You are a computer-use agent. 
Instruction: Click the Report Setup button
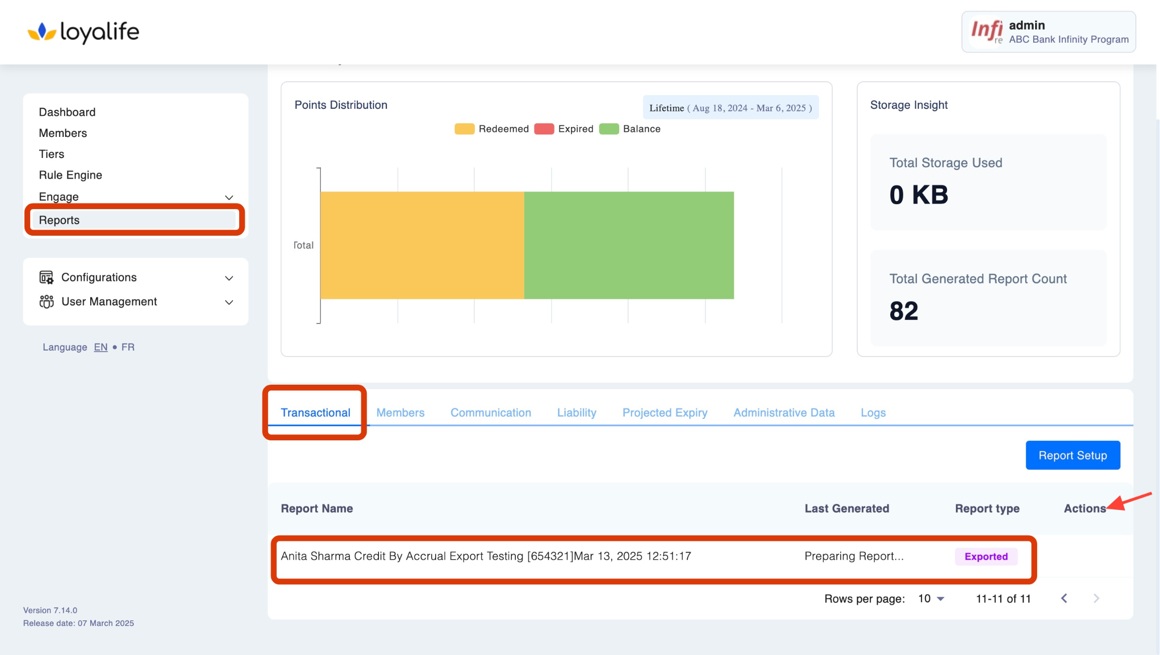1072,455
